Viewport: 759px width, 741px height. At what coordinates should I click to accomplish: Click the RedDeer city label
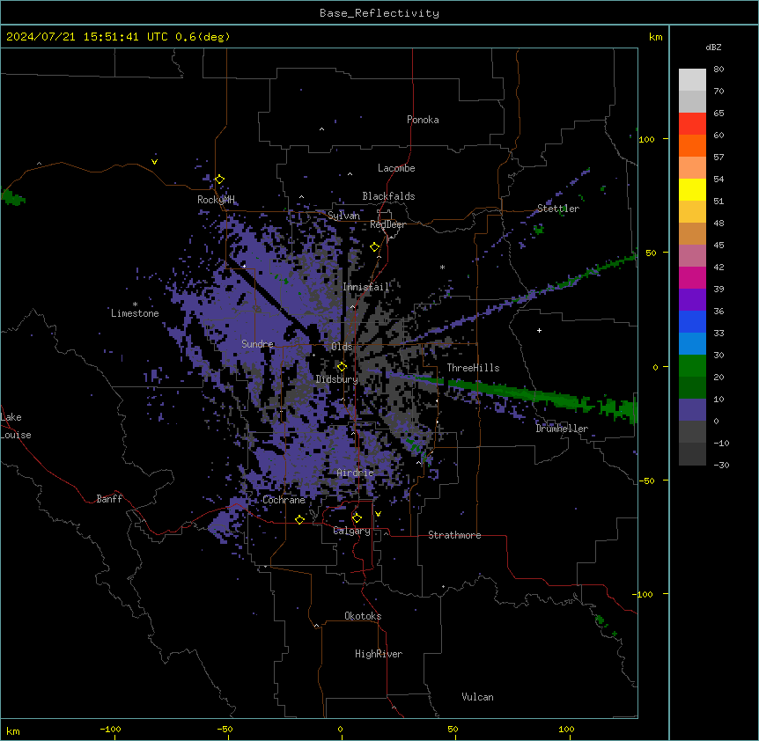(x=387, y=224)
